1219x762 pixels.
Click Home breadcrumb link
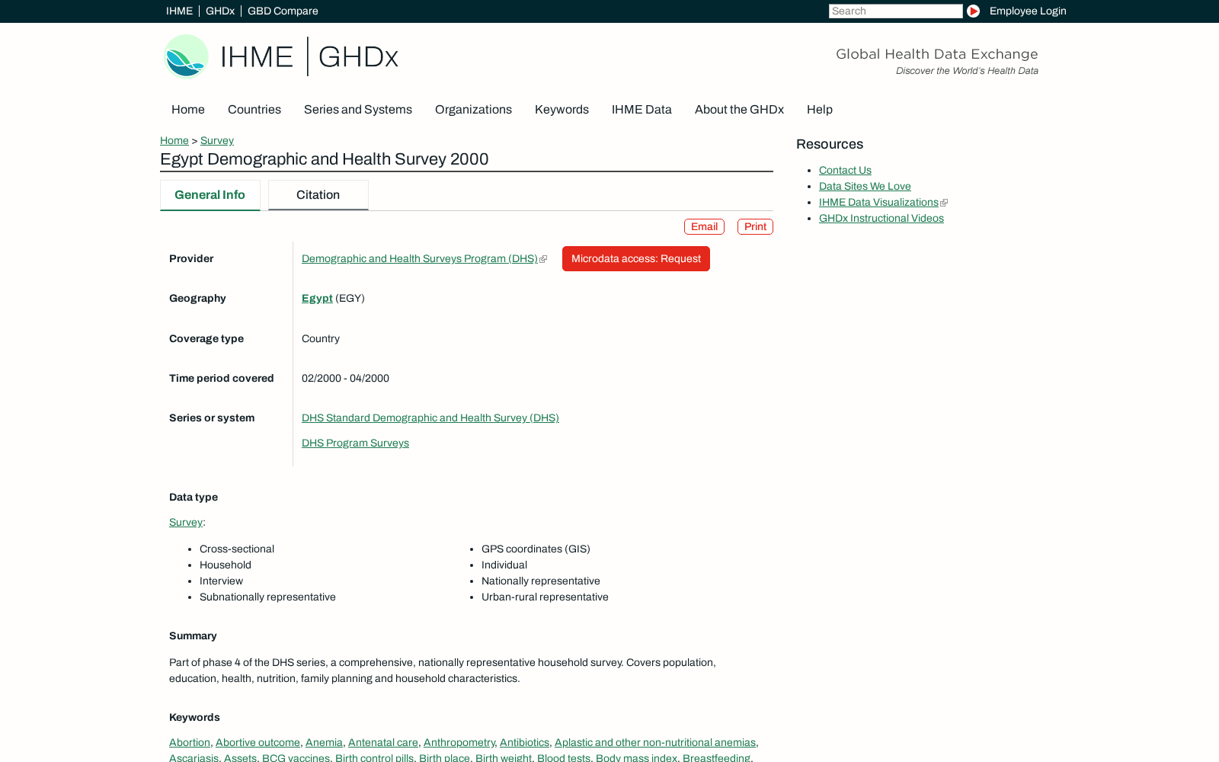tap(174, 140)
